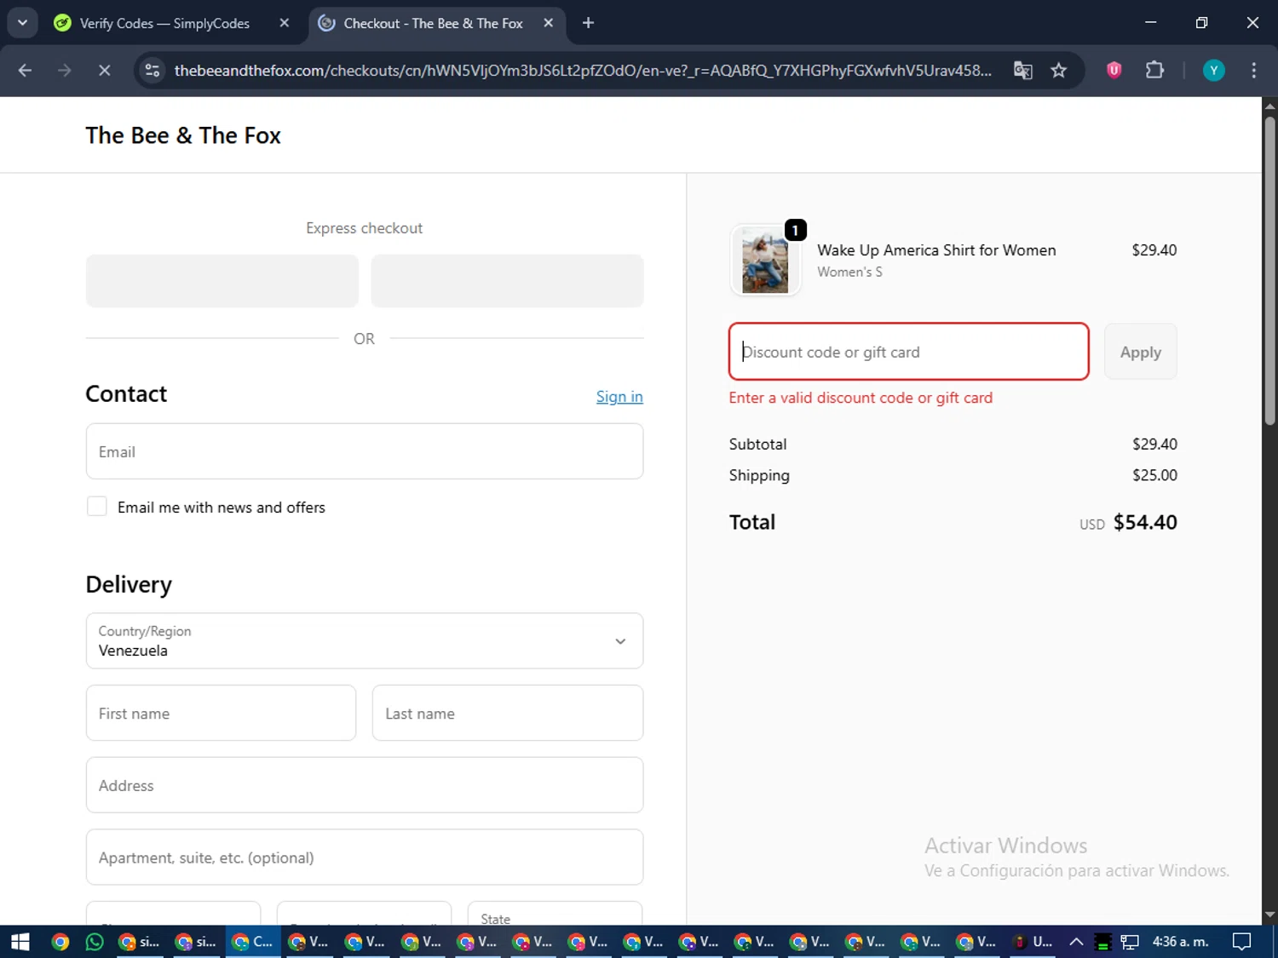The width and height of the screenshot is (1278, 958).
Task: Open a new browser tab
Action: (x=588, y=23)
